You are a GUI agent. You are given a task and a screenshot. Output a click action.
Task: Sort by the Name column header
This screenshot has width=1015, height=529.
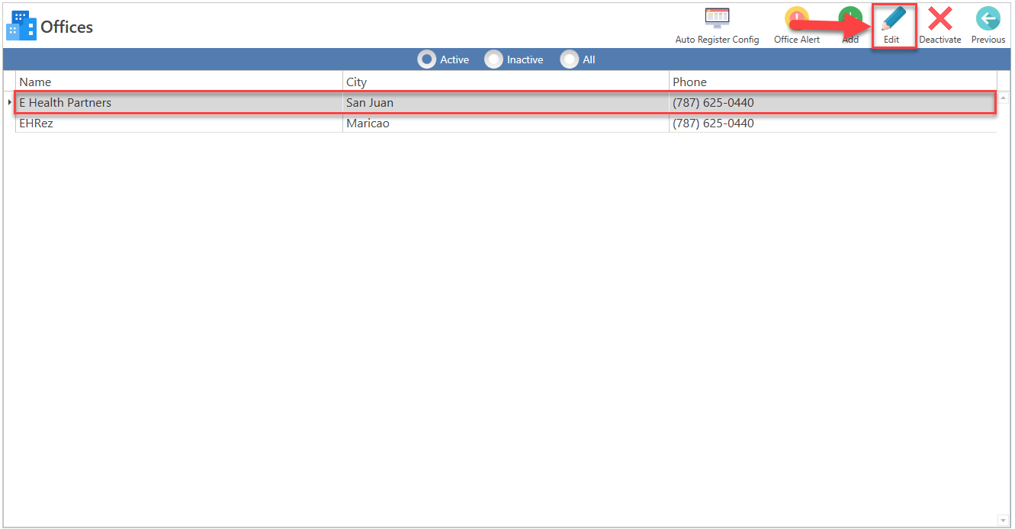[x=179, y=82]
